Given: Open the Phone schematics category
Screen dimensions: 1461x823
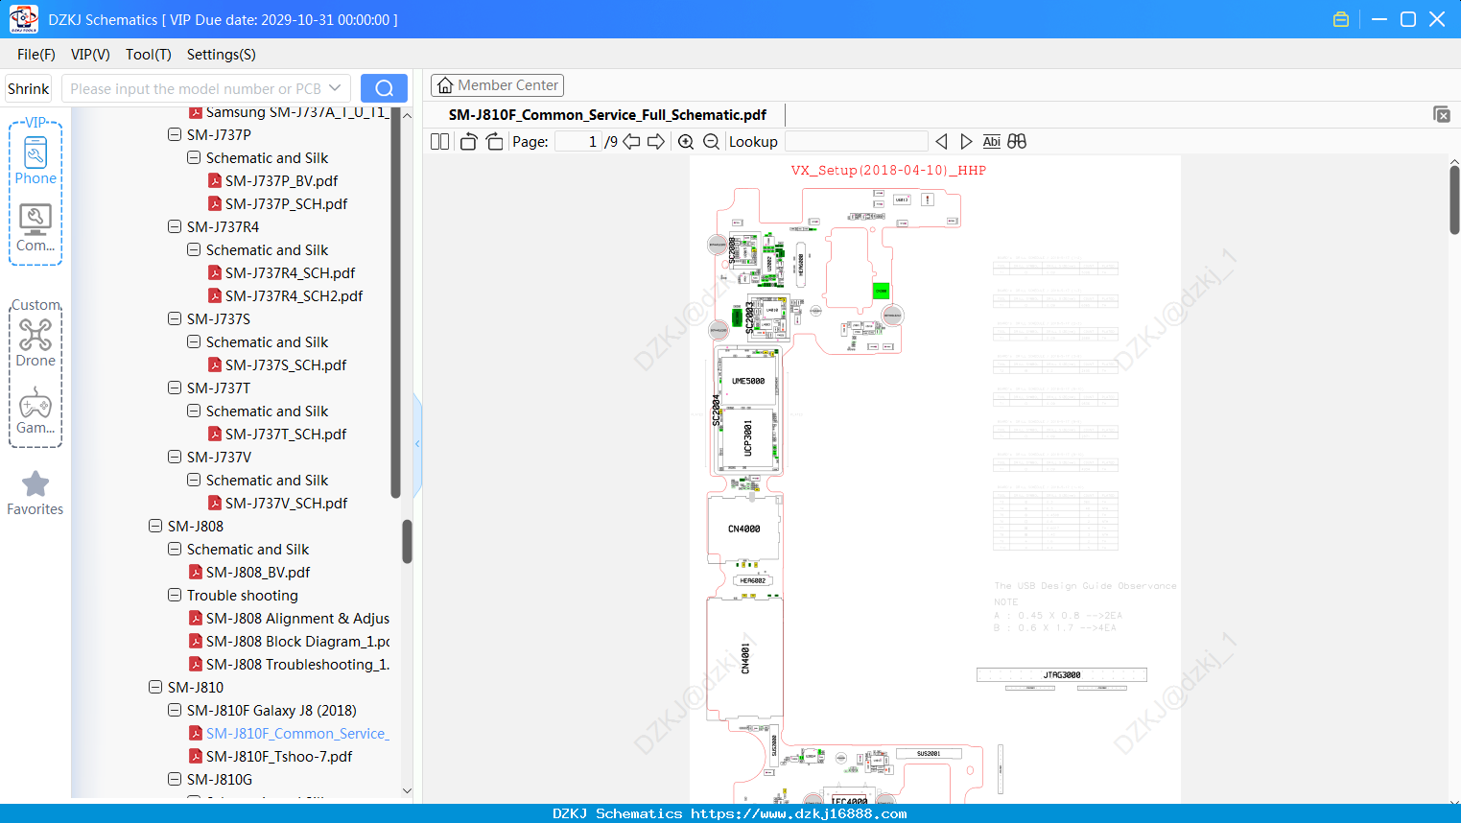Looking at the screenshot, I should pyautogui.click(x=35, y=160).
